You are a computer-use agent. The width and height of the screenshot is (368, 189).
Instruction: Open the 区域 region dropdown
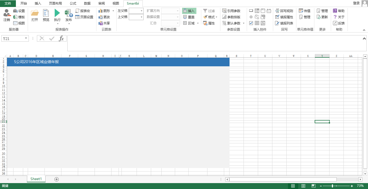(x=198, y=23)
